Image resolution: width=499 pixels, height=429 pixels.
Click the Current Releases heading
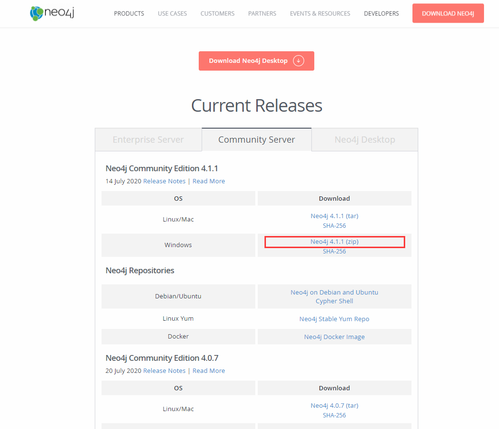pyautogui.click(x=256, y=105)
